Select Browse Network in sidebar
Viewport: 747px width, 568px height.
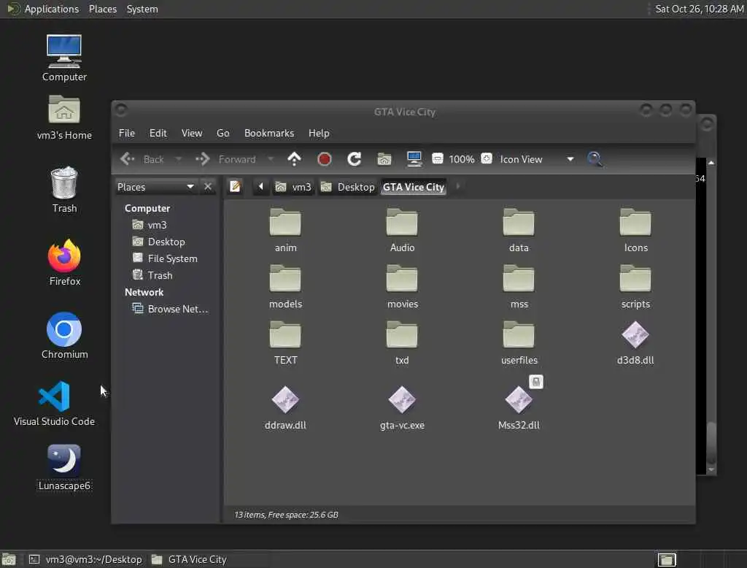[x=169, y=309]
